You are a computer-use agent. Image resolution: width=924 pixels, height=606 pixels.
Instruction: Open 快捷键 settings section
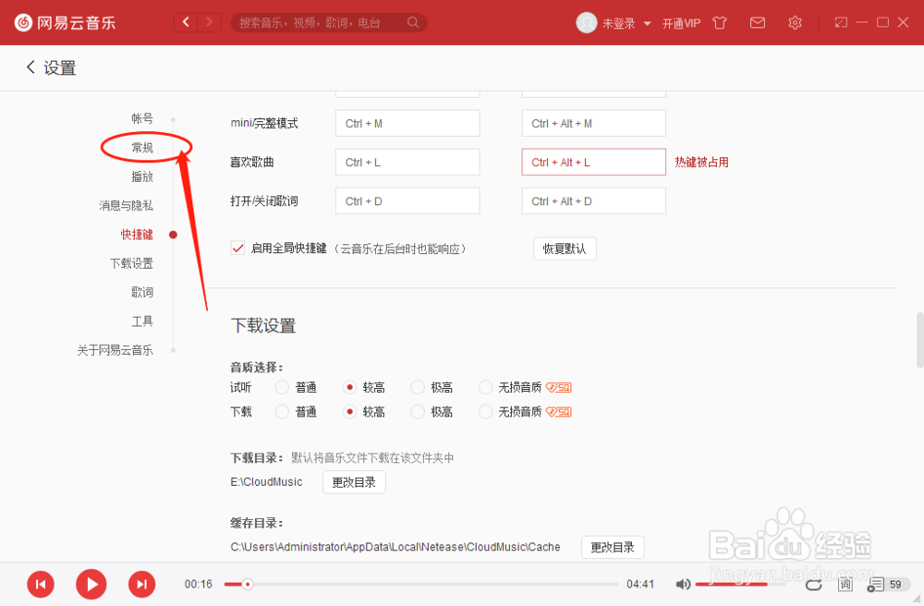click(137, 235)
